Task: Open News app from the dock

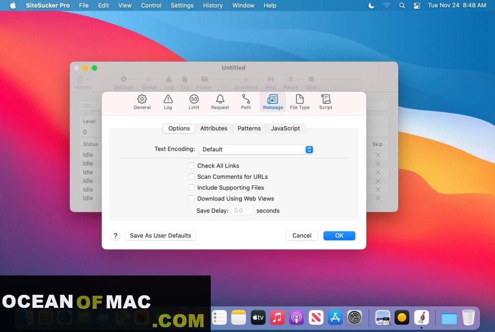Action: (x=316, y=318)
